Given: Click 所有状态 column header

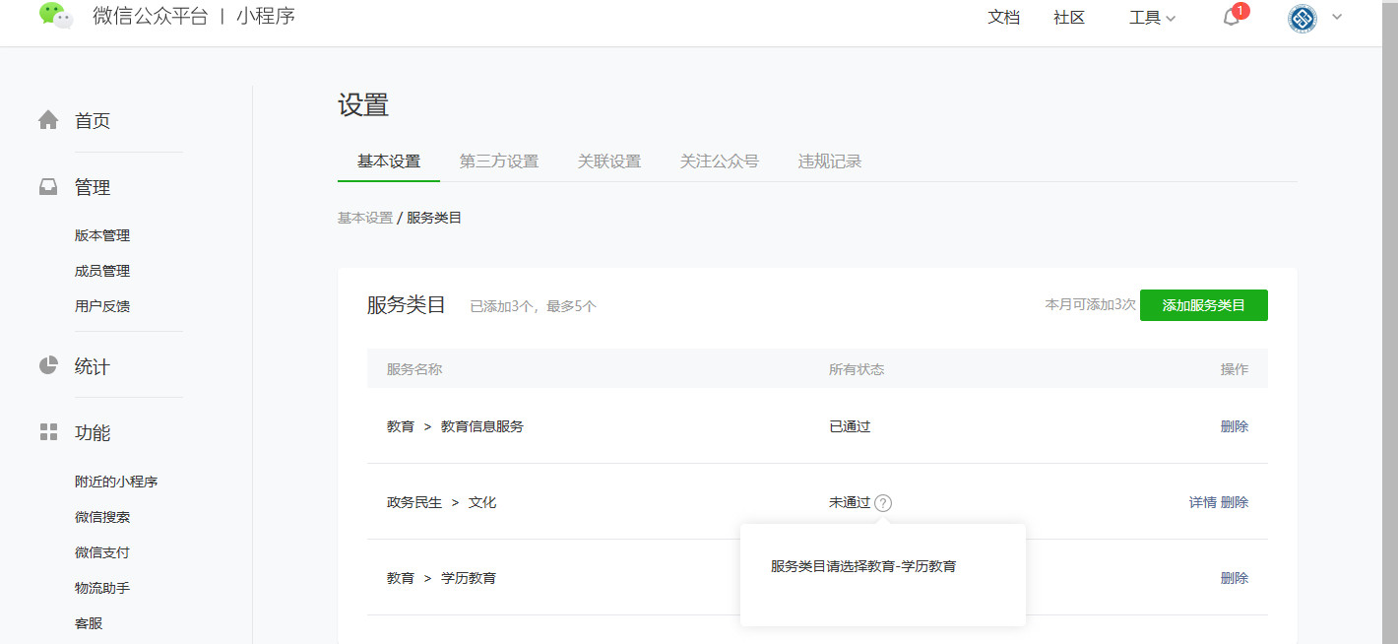Looking at the screenshot, I should tap(857, 369).
